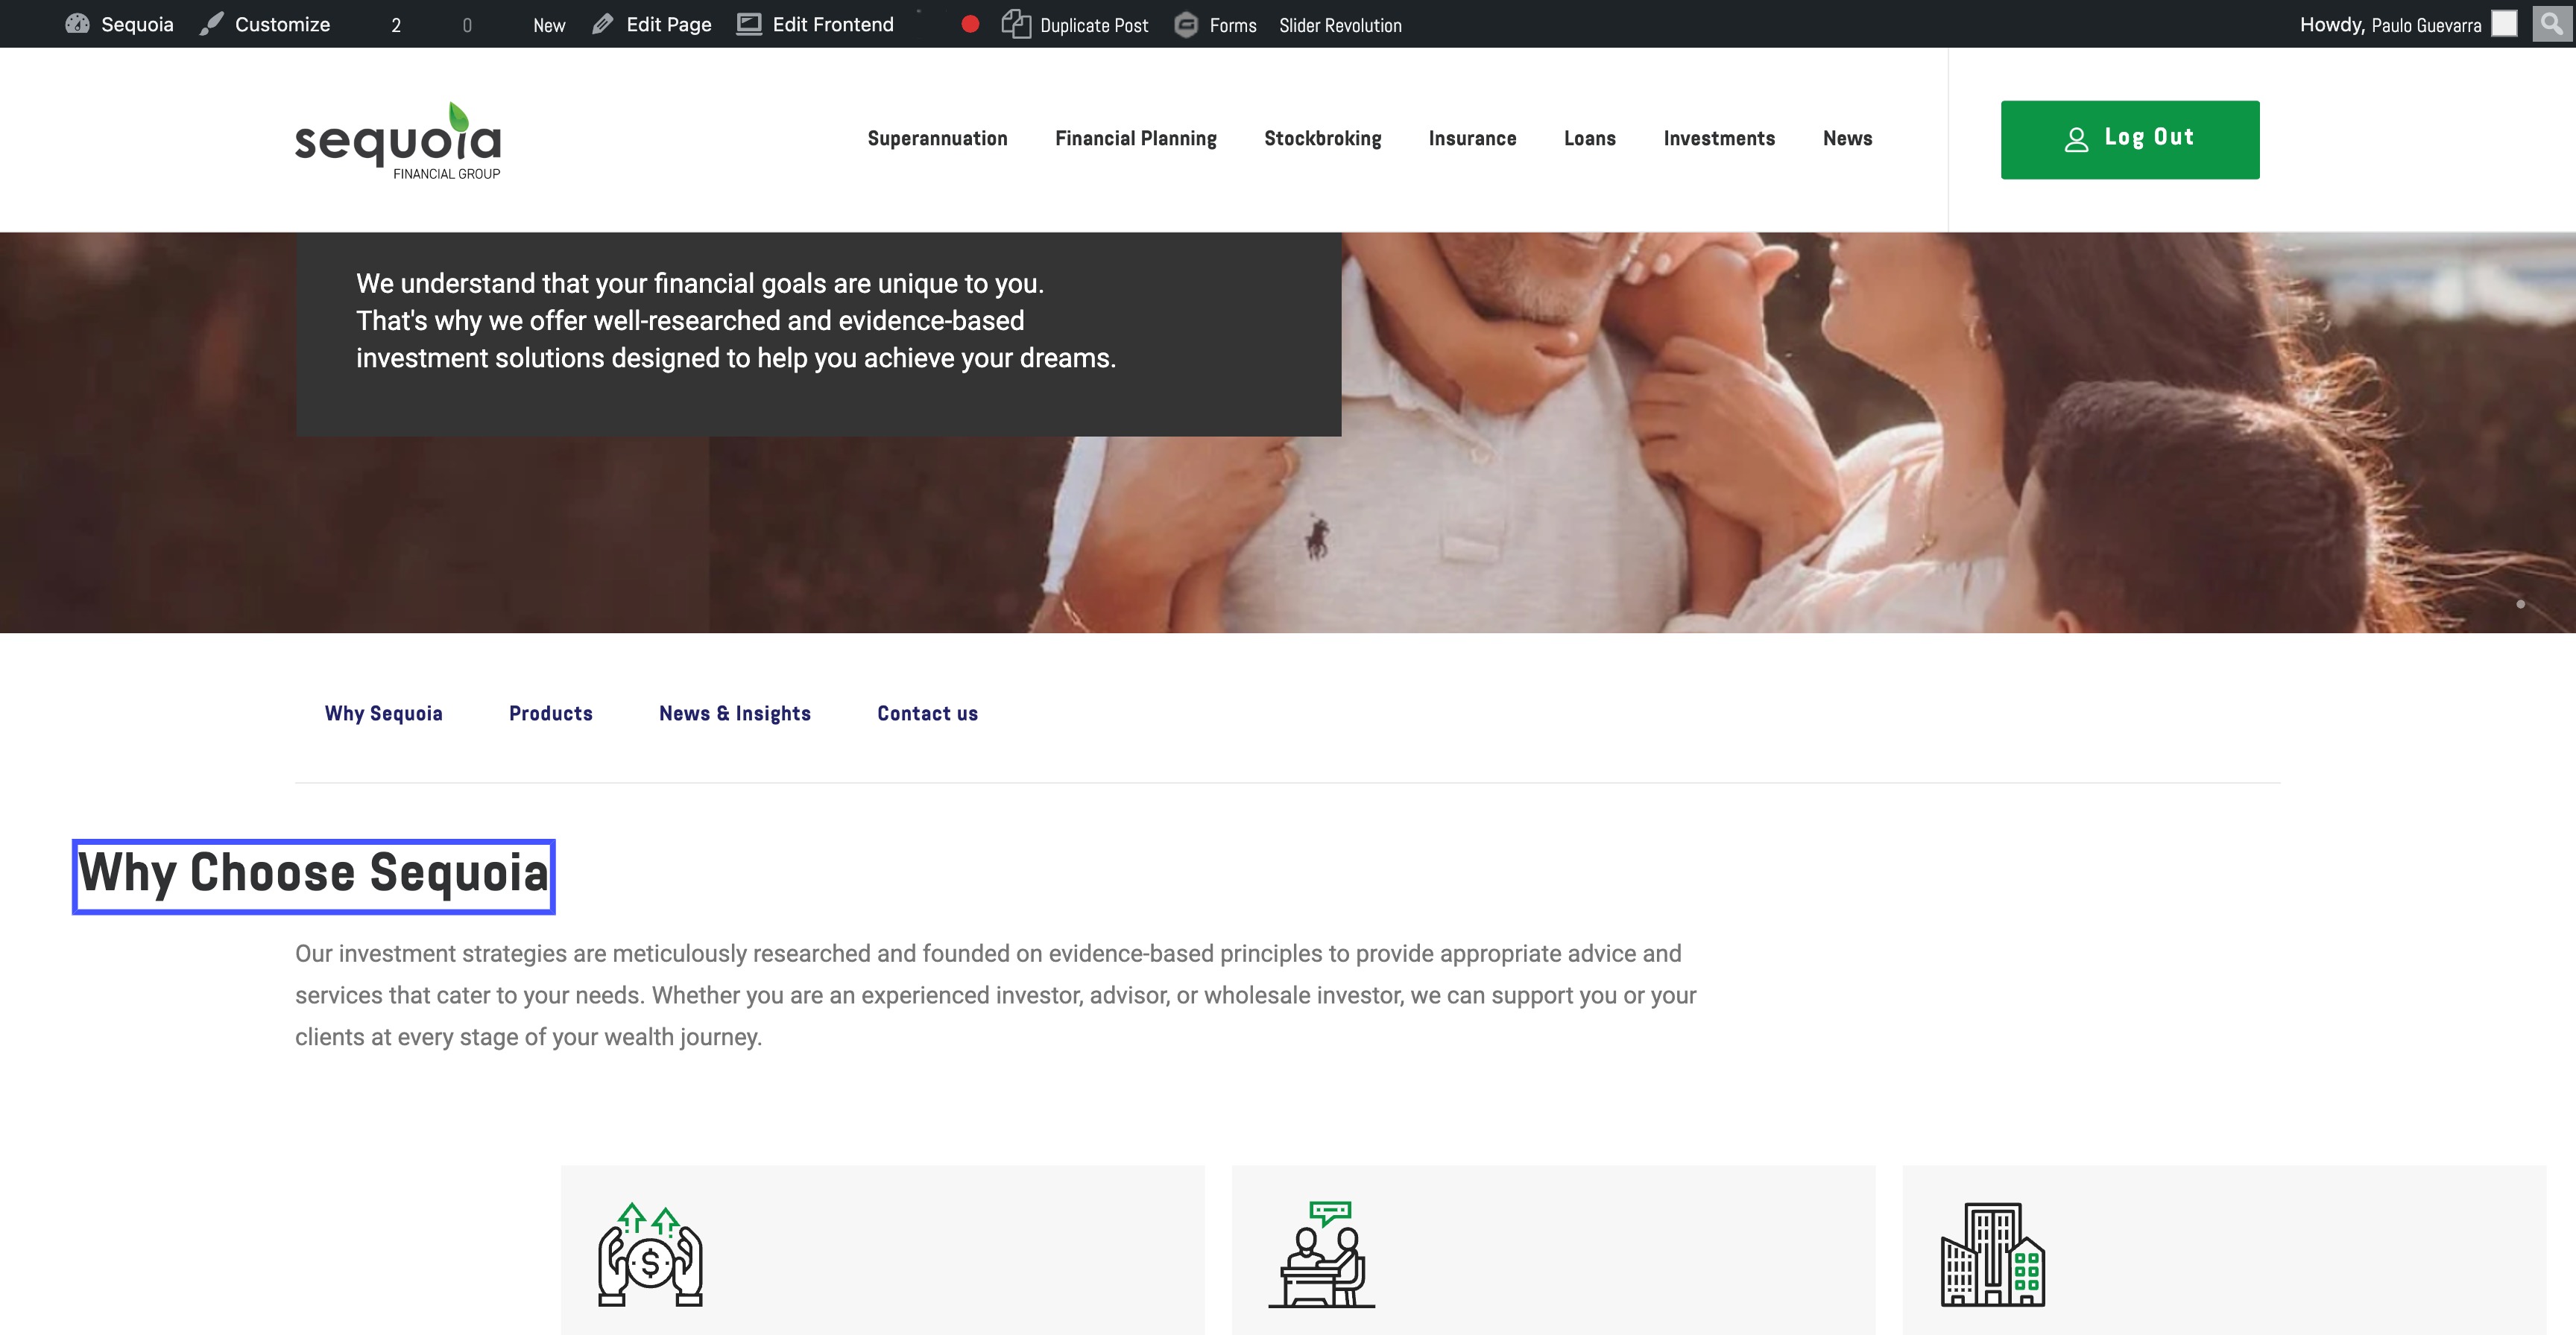Open the admin bar search magnifier

[x=2552, y=23]
